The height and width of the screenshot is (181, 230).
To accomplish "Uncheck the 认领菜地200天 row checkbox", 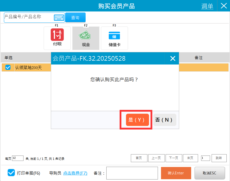I will [x=8, y=68].
